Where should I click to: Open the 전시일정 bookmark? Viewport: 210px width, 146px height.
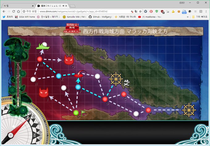click(48, 17)
